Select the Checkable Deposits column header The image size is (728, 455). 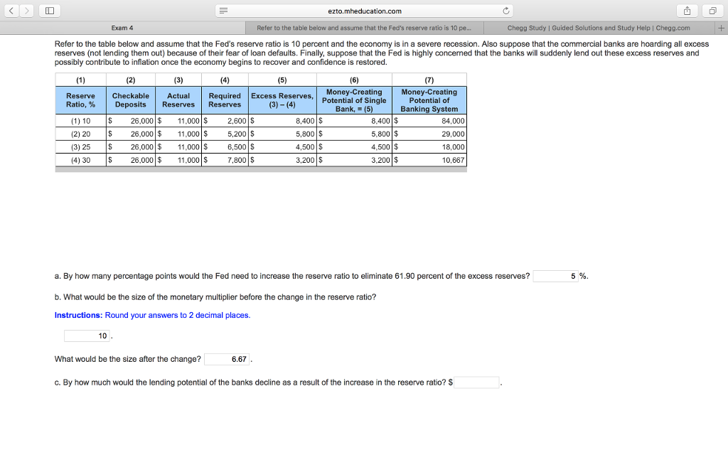pyautogui.click(x=131, y=100)
